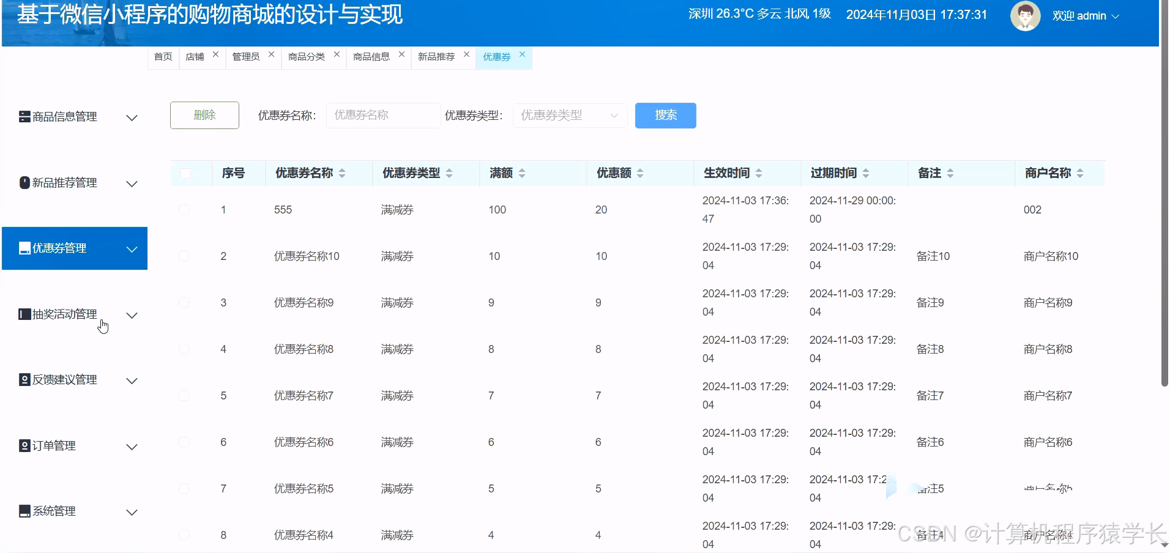This screenshot has width=1170, height=553.
Task: Check the row for coupon 555
Action: click(184, 210)
